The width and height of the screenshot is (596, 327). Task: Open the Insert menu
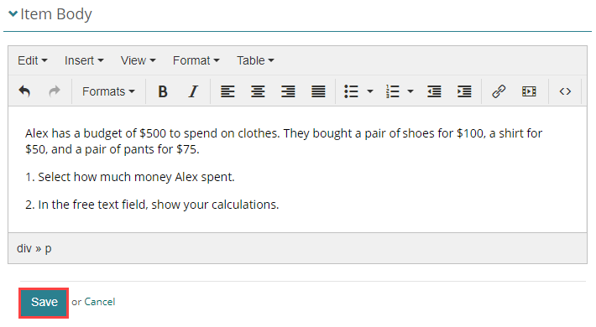[84, 60]
